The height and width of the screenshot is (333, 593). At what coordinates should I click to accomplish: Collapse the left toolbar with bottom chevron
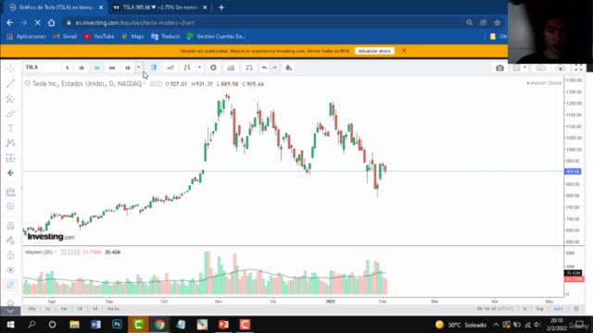[x=10, y=311]
